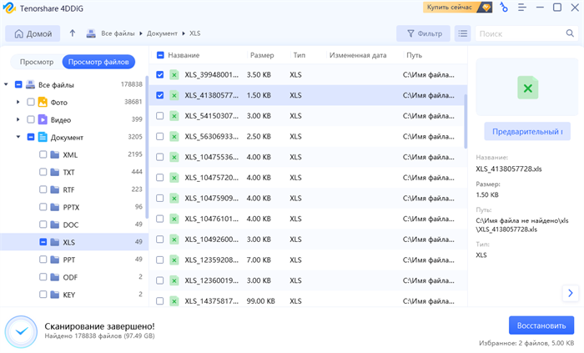Click the tree panel vertical scrollbar
The image size is (584, 353).
pyautogui.click(x=147, y=147)
